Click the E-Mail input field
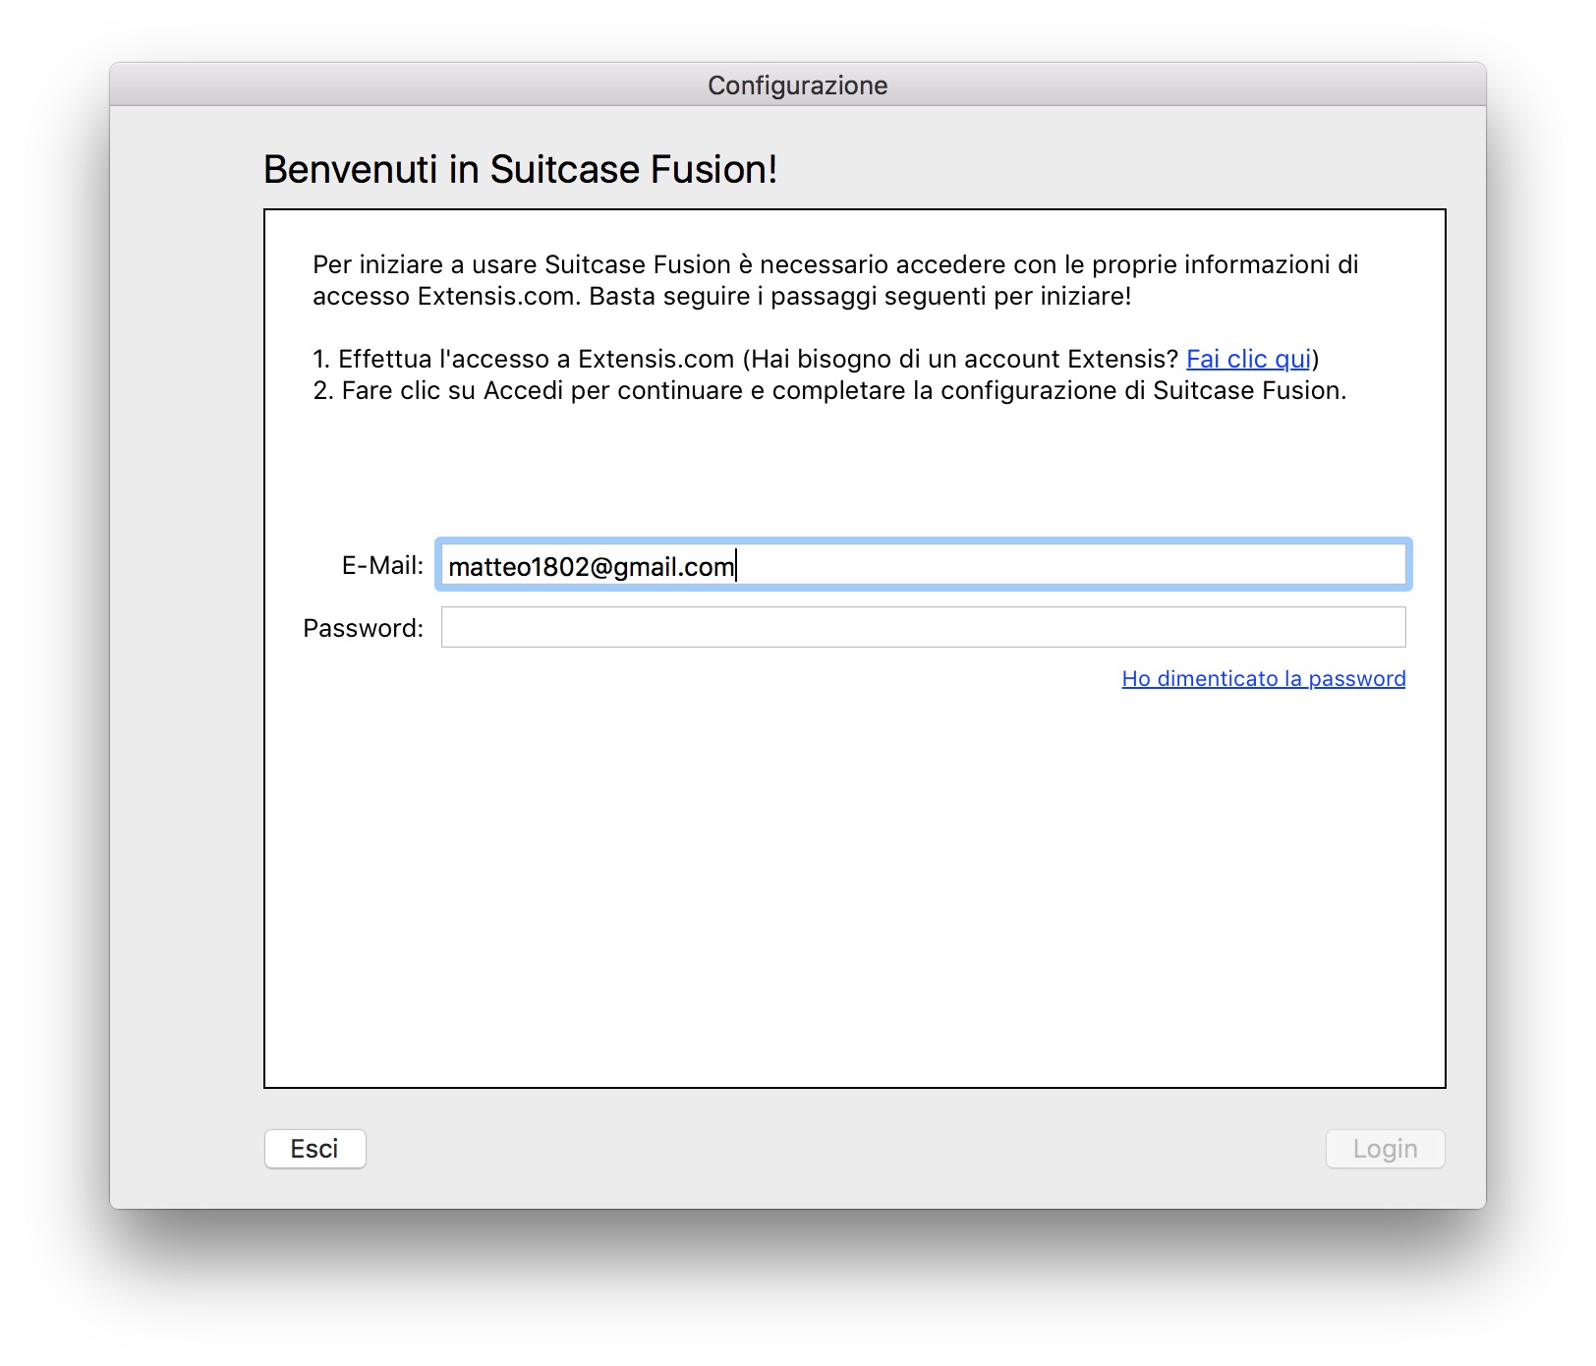The image size is (1596, 1366). (x=923, y=565)
